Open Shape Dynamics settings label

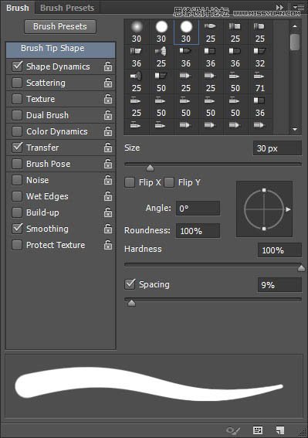(x=58, y=66)
